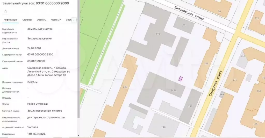
Task: Select building 141 on the map
Action: (x=158, y=34)
